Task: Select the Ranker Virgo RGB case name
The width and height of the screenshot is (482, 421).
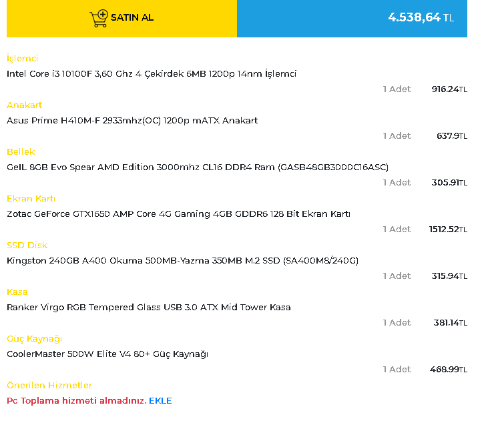Action: [149, 308]
